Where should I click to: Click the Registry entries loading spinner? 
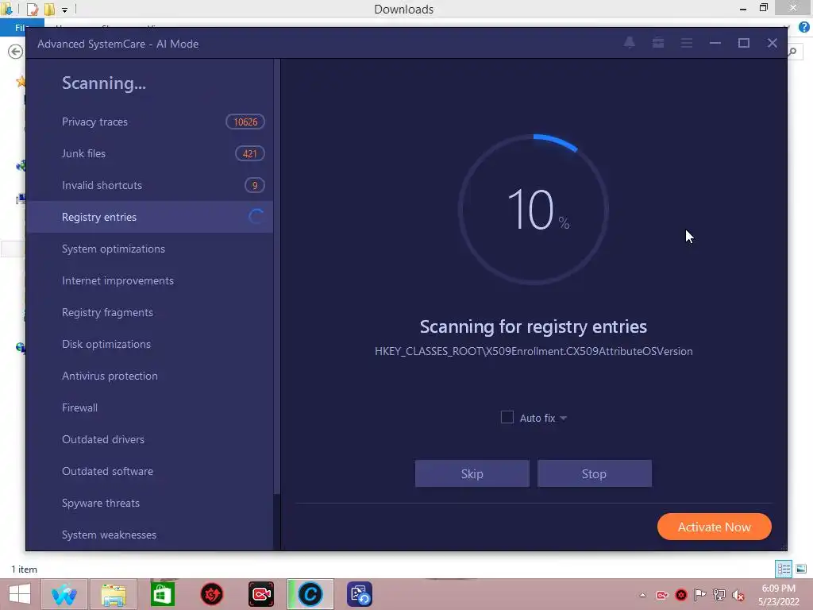[x=256, y=217]
